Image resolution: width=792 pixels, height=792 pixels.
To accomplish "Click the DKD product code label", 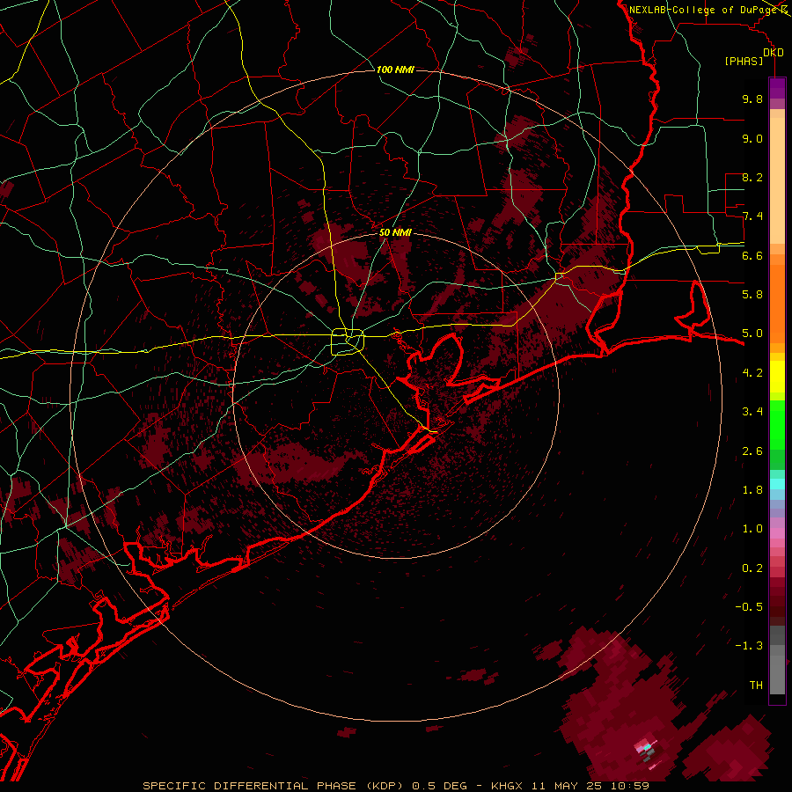I will point(773,53).
